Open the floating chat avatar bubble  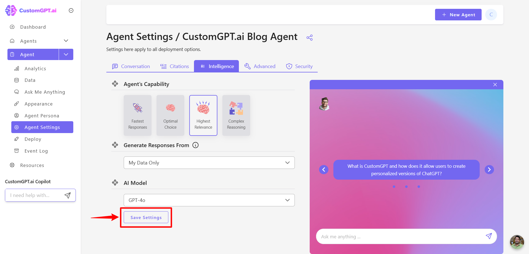(517, 242)
